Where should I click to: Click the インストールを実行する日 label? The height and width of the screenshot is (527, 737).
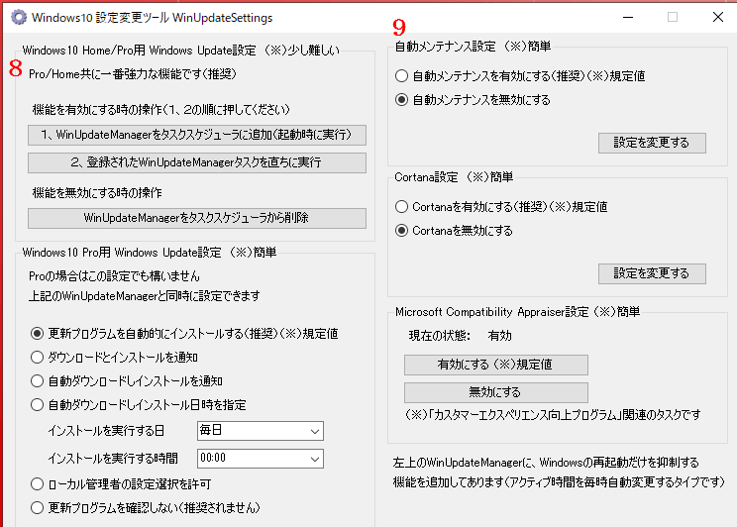[x=106, y=431]
